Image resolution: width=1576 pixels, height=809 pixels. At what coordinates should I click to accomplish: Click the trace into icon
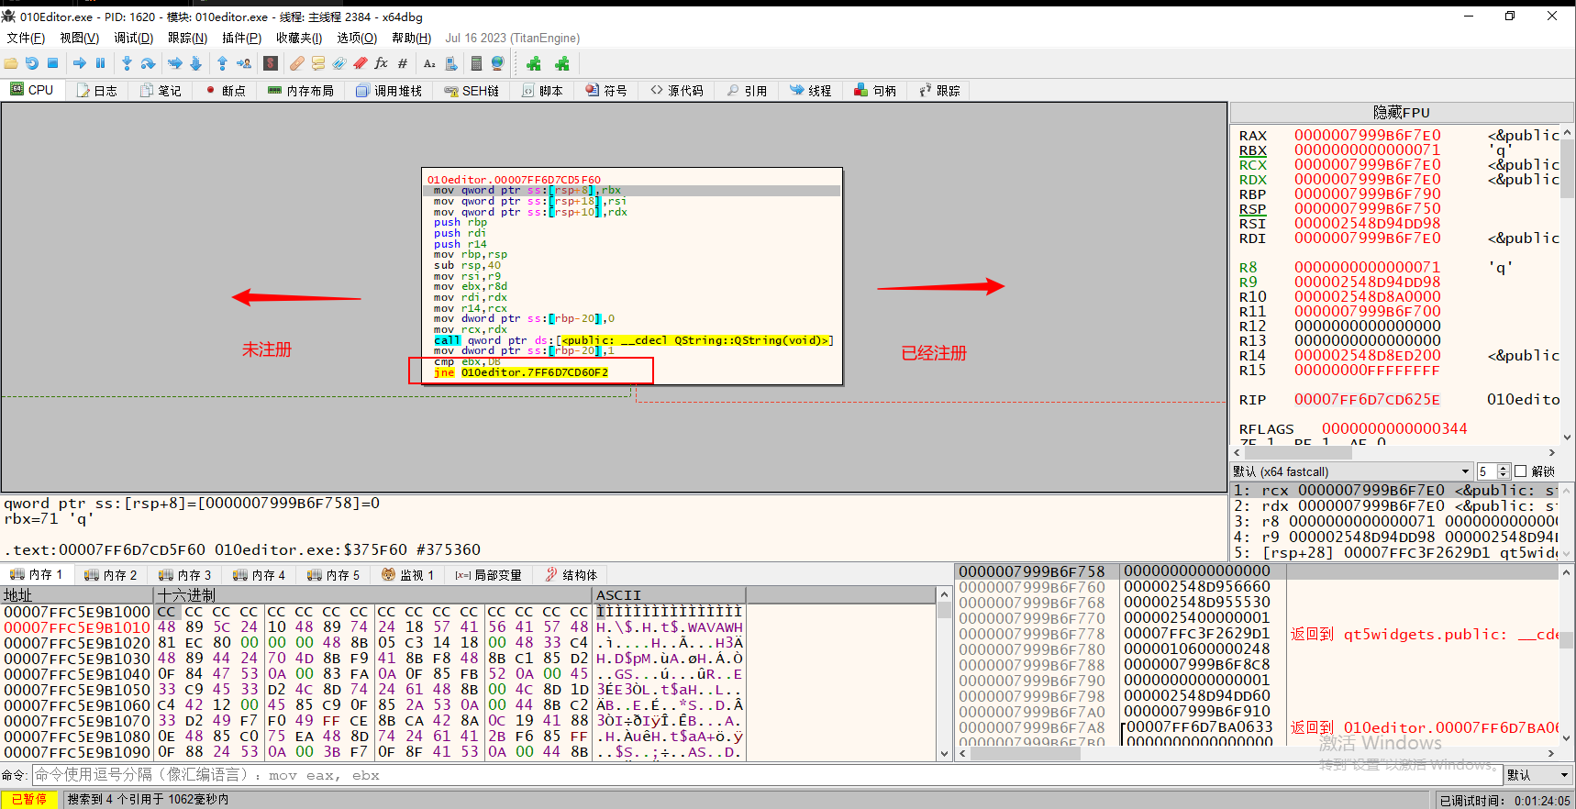coord(174,63)
